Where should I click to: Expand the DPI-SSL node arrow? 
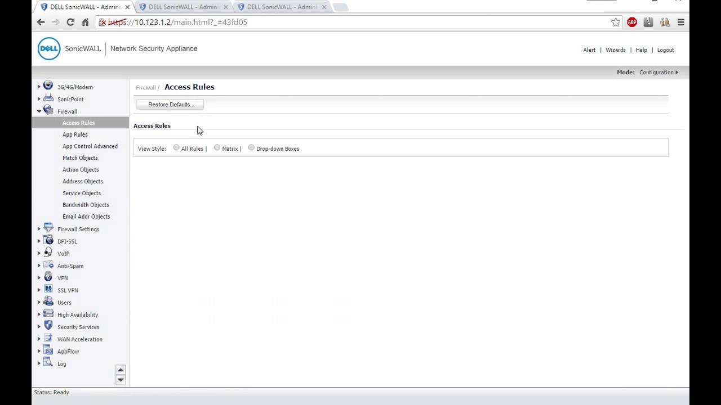click(39, 241)
